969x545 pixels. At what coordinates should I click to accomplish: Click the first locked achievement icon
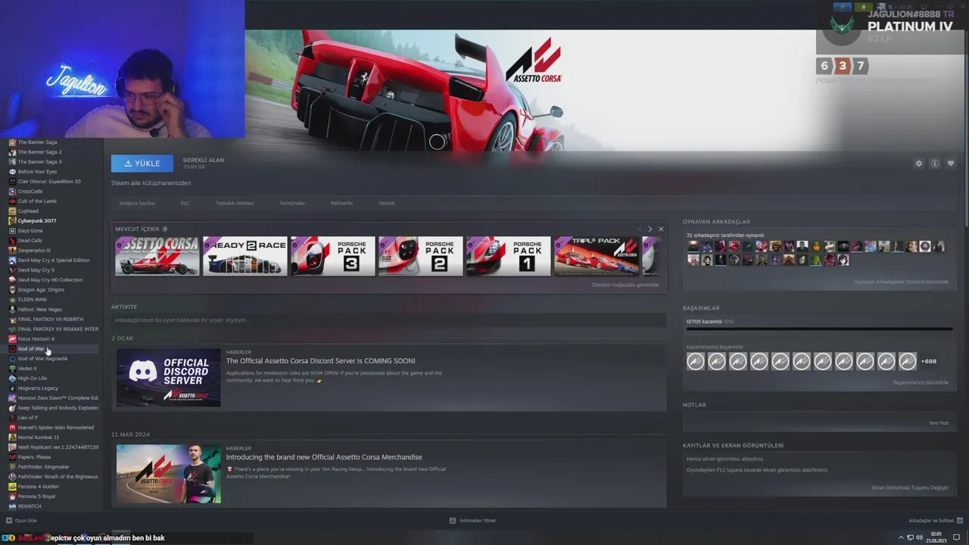pyautogui.click(x=696, y=361)
